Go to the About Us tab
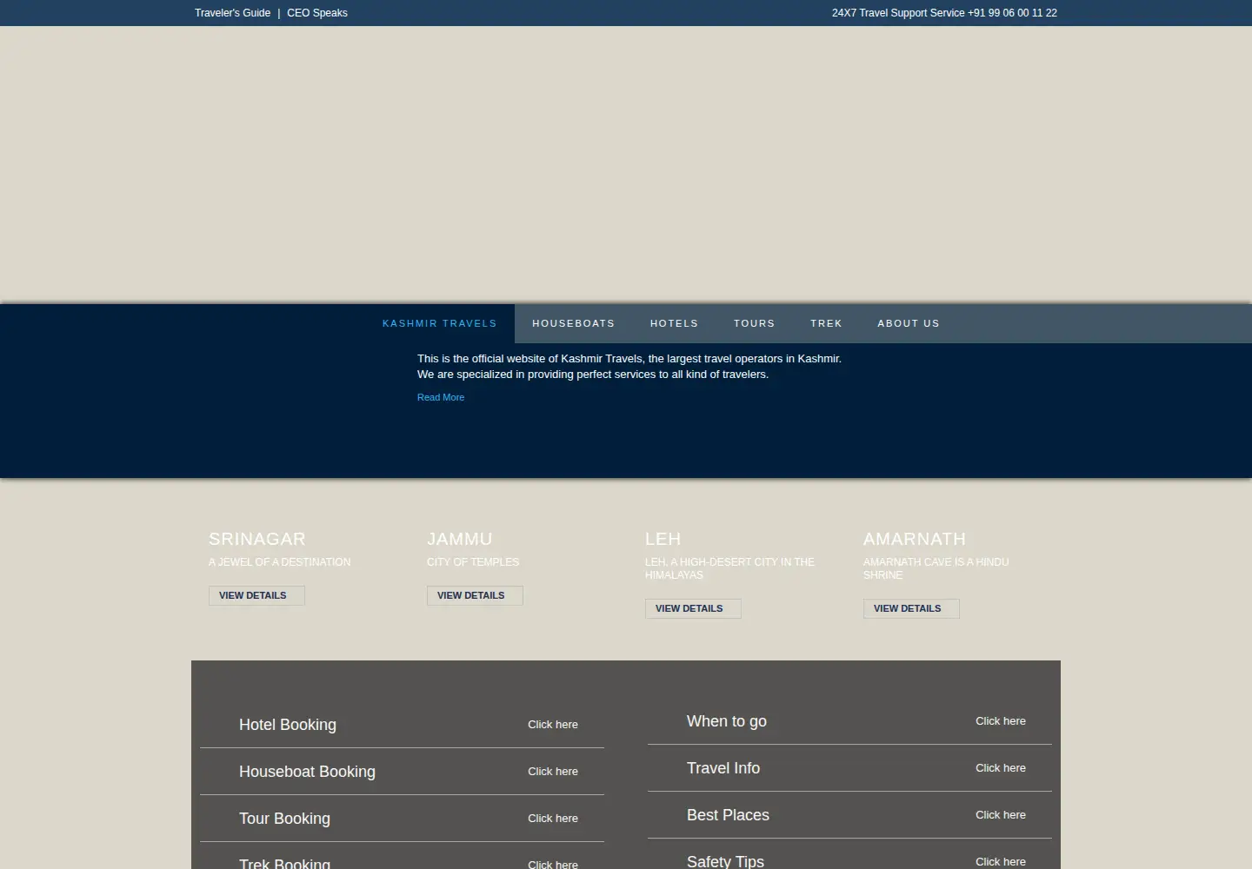This screenshot has height=869, width=1252. click(x=909, y=323)
